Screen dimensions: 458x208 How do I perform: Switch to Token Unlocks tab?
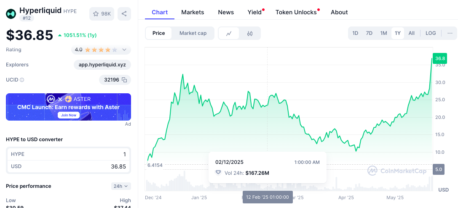(296, 12)
